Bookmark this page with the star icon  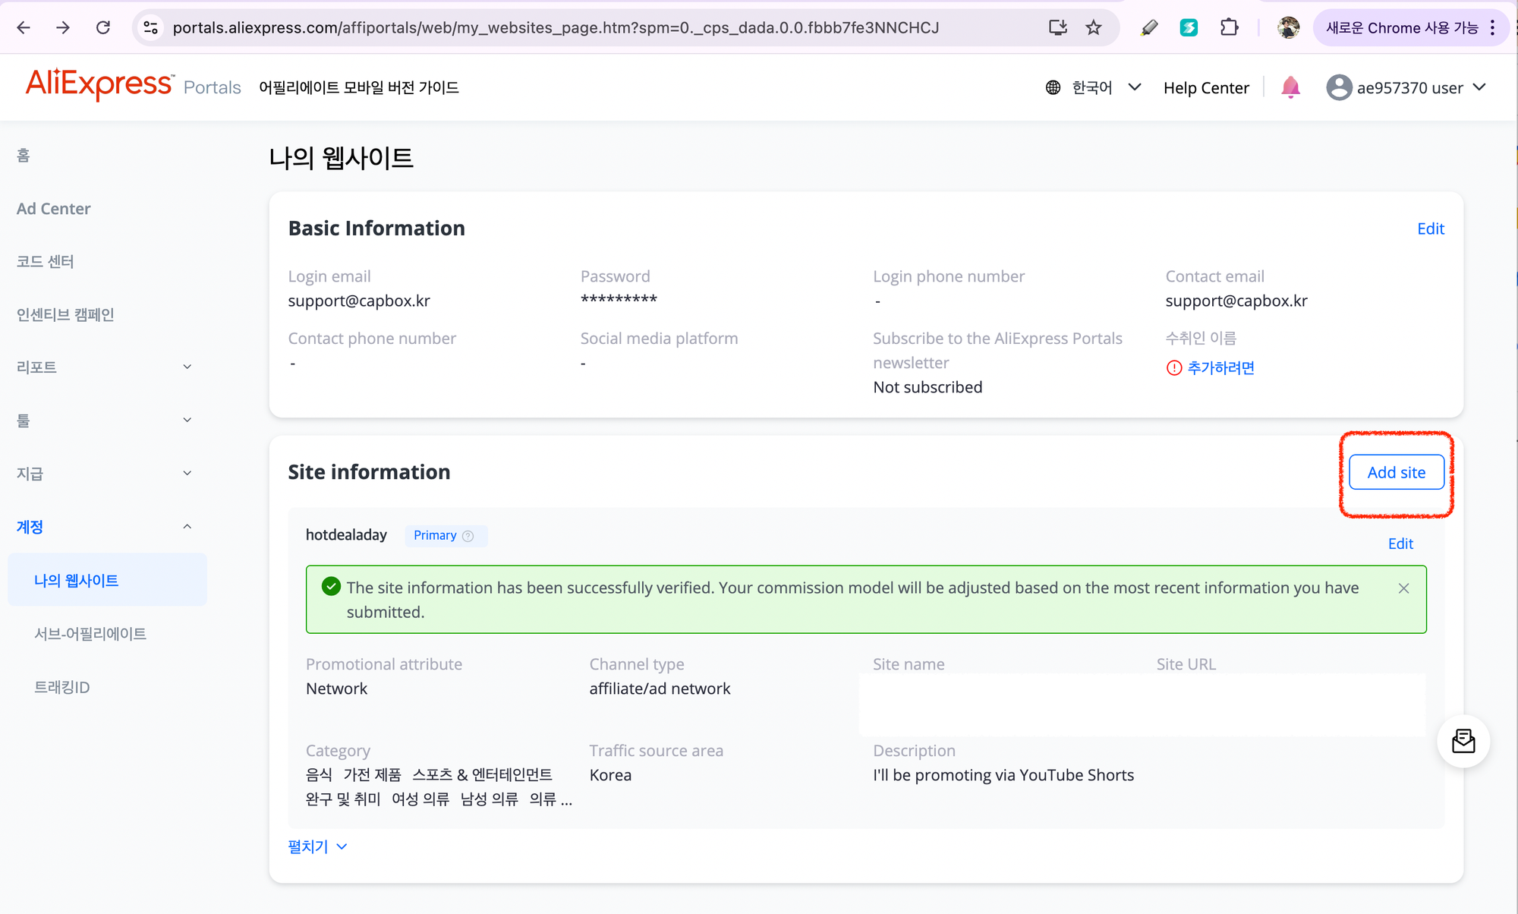click(1093, 28)
